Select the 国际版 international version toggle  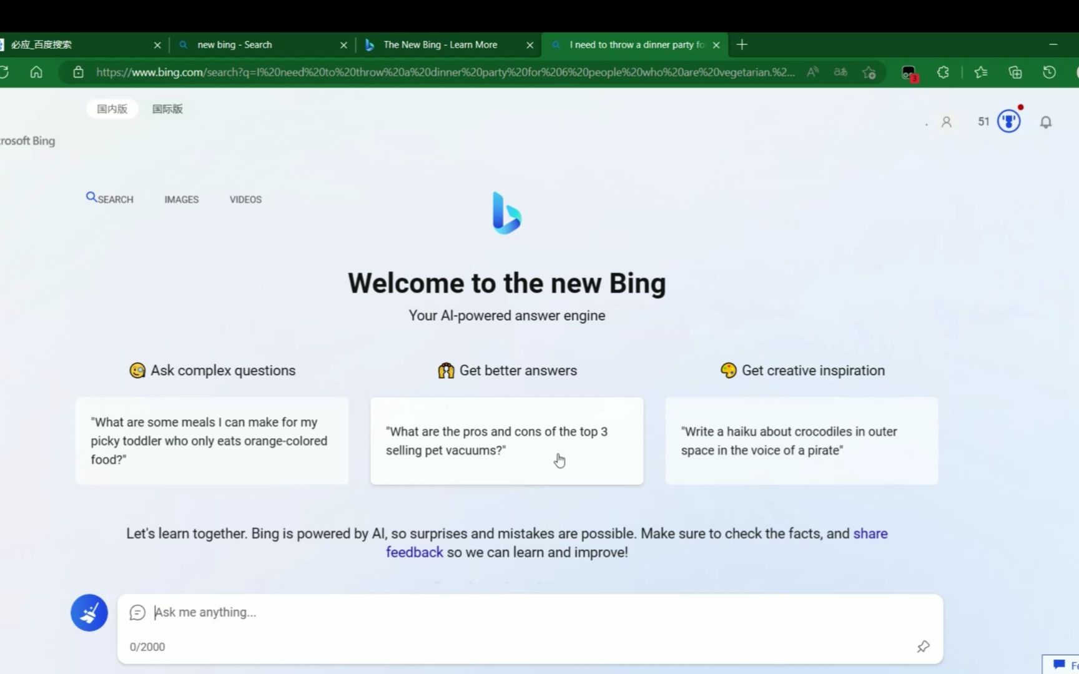tap(167, 109)
